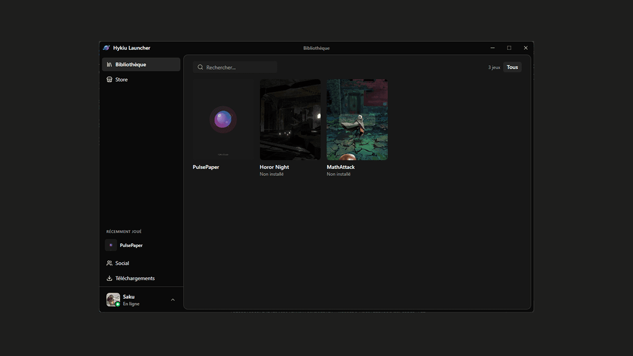
Task: Open Social via the people icon
Action: (x=109, y=263)
